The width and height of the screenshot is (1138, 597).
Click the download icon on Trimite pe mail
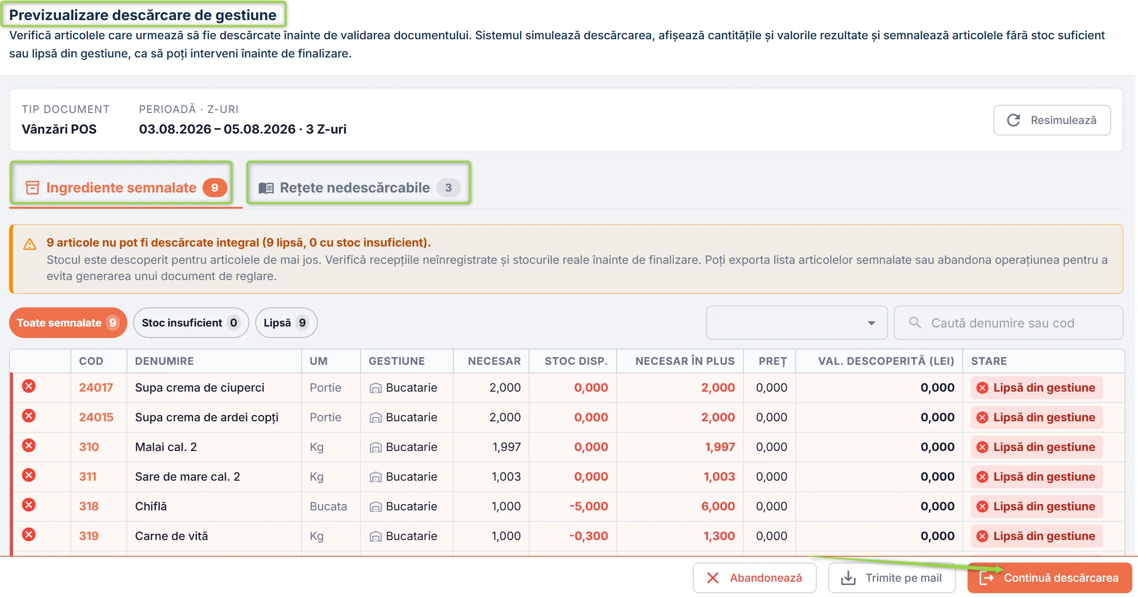click(848, 578)
